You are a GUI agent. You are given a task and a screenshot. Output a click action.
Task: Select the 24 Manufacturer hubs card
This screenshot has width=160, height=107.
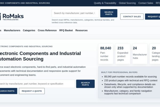pos(140,54)
